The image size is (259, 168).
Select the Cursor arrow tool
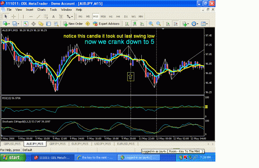6,17
